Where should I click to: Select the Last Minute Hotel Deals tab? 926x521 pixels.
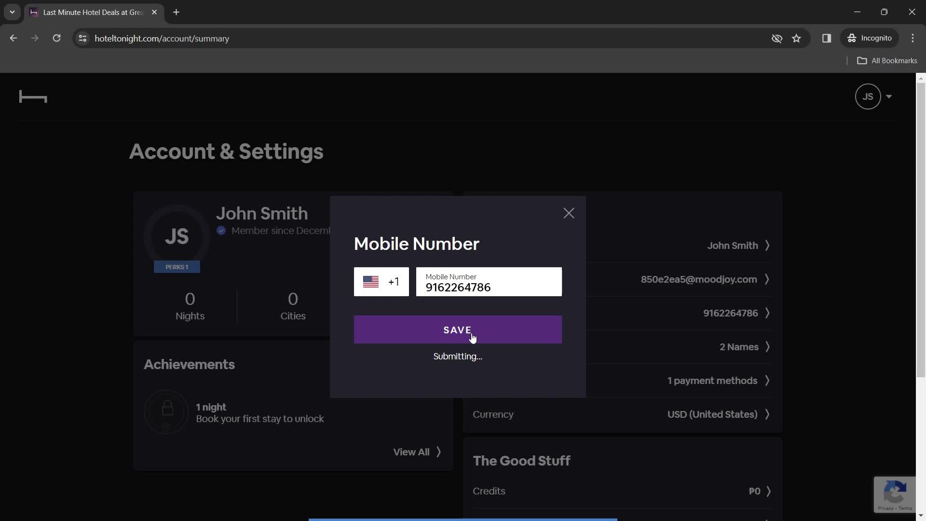pos(93,13)
